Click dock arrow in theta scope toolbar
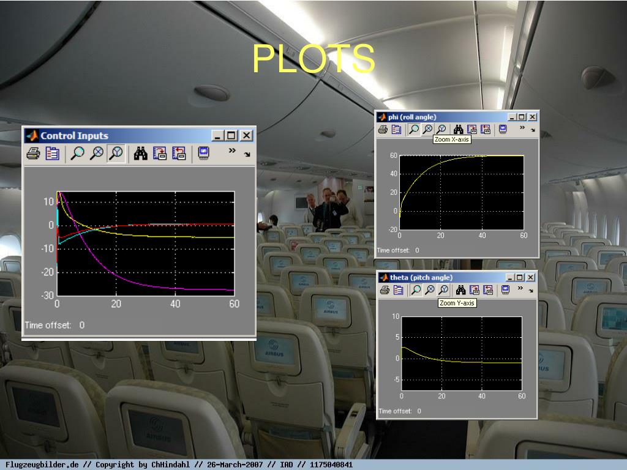This screenshot has height=470, width=627. click(531, 291)
